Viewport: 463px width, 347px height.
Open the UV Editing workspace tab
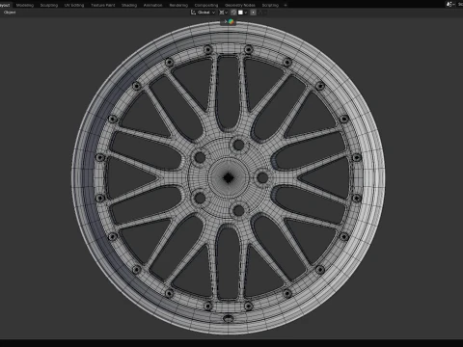74,5
